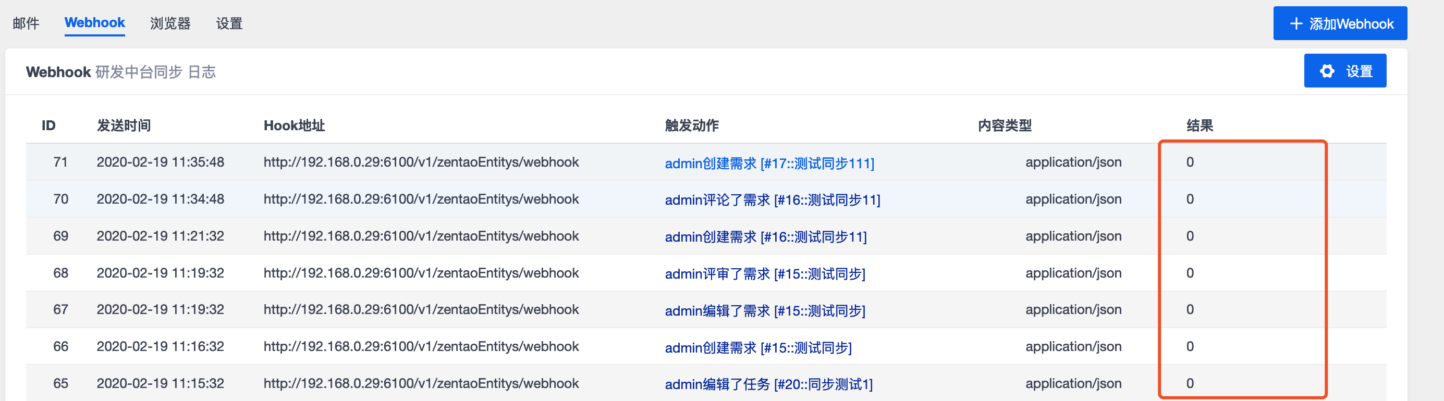Open admin编辑了任务 #20 同步测试1 link

coord(768,384)
